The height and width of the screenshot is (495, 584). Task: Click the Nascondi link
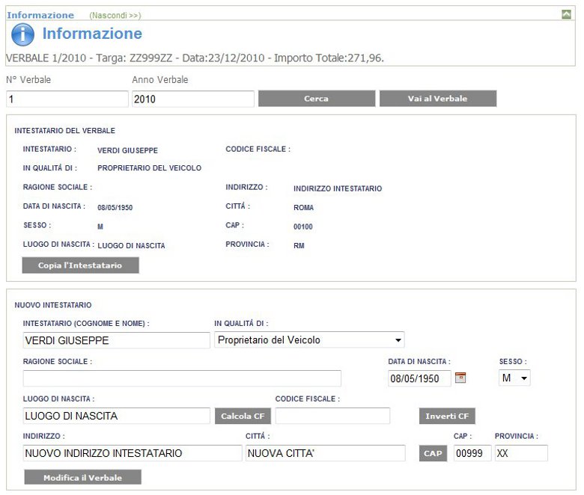[115, 15]
